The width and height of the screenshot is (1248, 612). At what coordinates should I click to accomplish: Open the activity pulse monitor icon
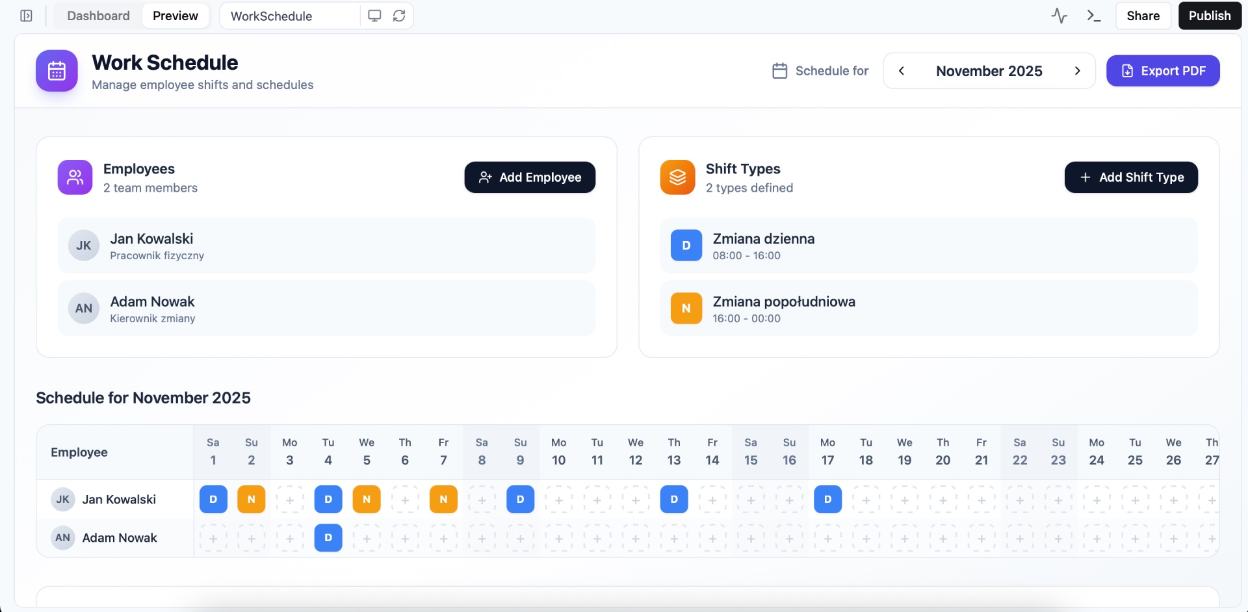1059,16
